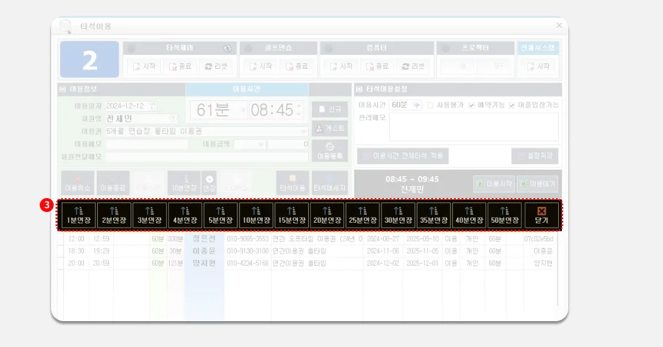Click 종료 under 타석제어
Screen dimensions: 663x347
180,66
